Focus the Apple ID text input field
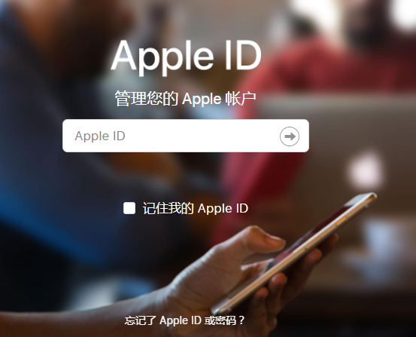The image size is (416, 337). pyautogui.click(x=186, y=136)
